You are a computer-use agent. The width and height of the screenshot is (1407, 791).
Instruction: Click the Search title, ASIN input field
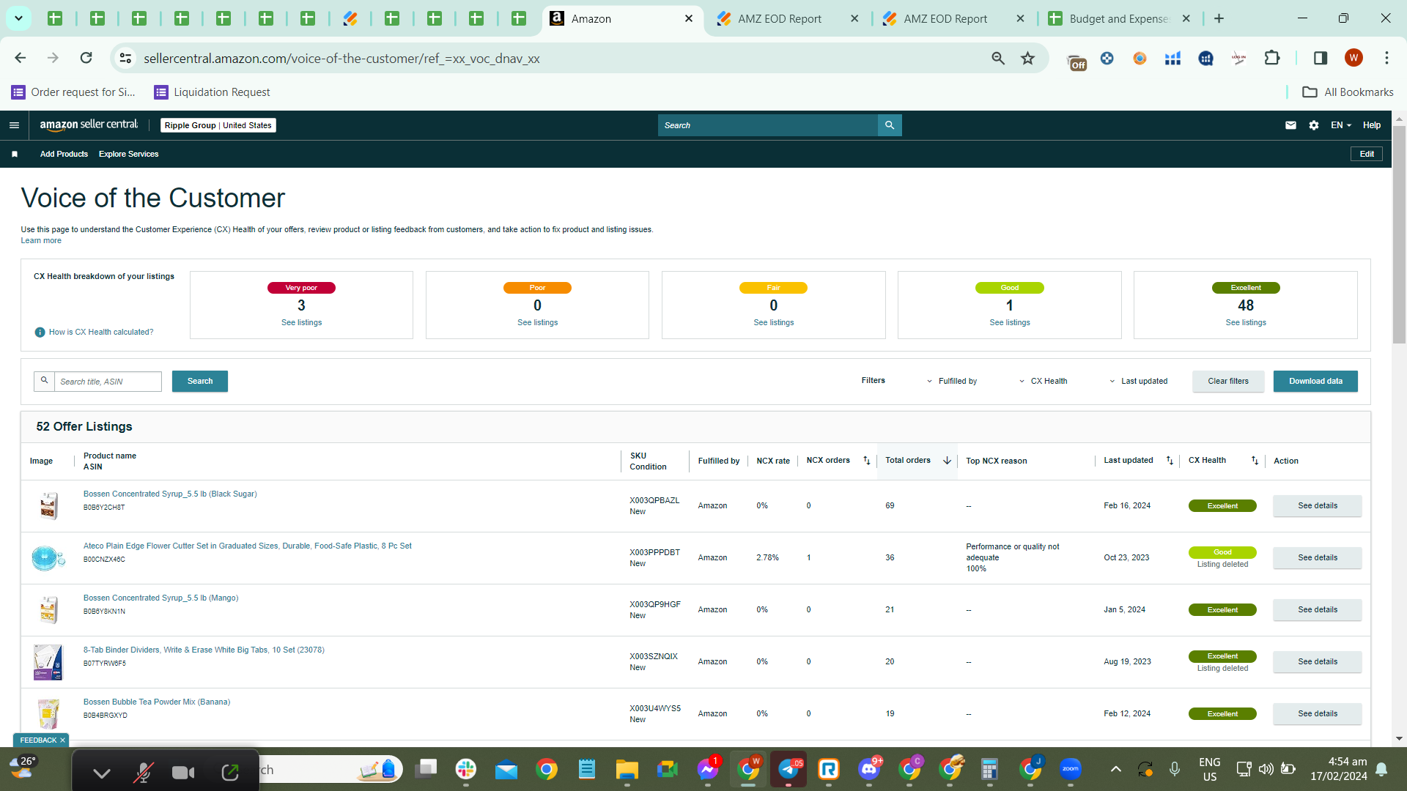click(108, 382)
